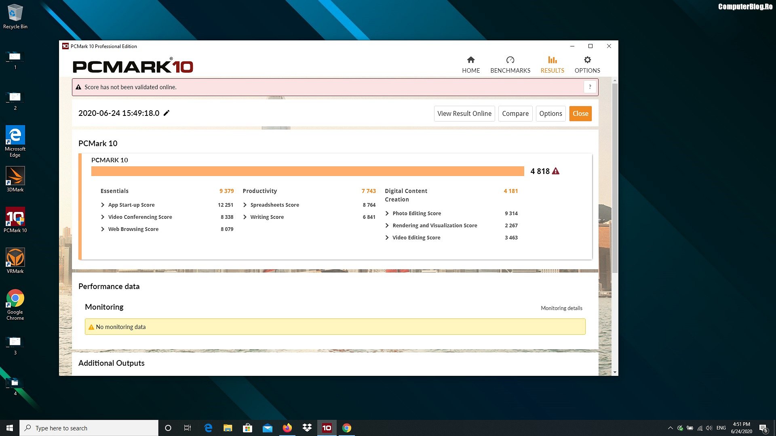Expand Video Conferencing Score row

(x=103, y=217)
